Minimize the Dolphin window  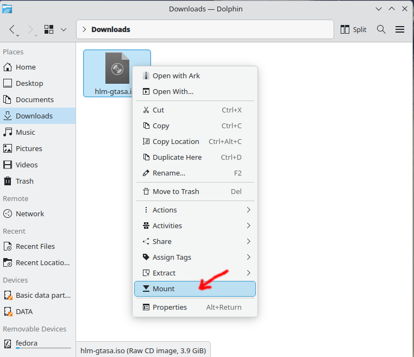[x=379, y=9]
